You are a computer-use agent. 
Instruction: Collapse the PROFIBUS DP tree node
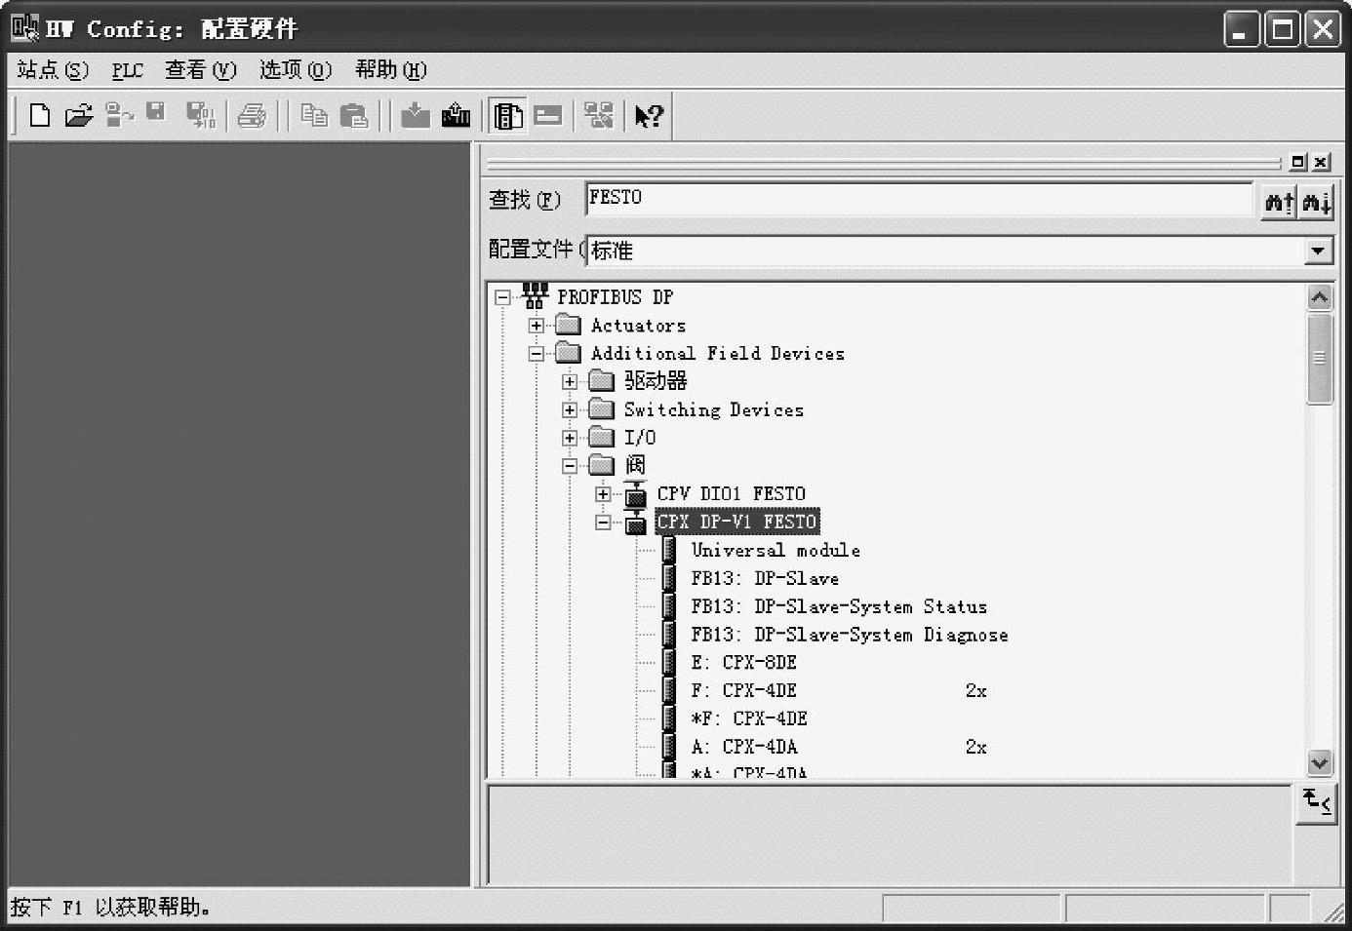(x=503, y=297)
